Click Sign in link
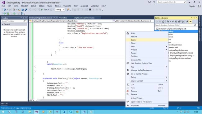202x114 pixels. click(192, 6)
